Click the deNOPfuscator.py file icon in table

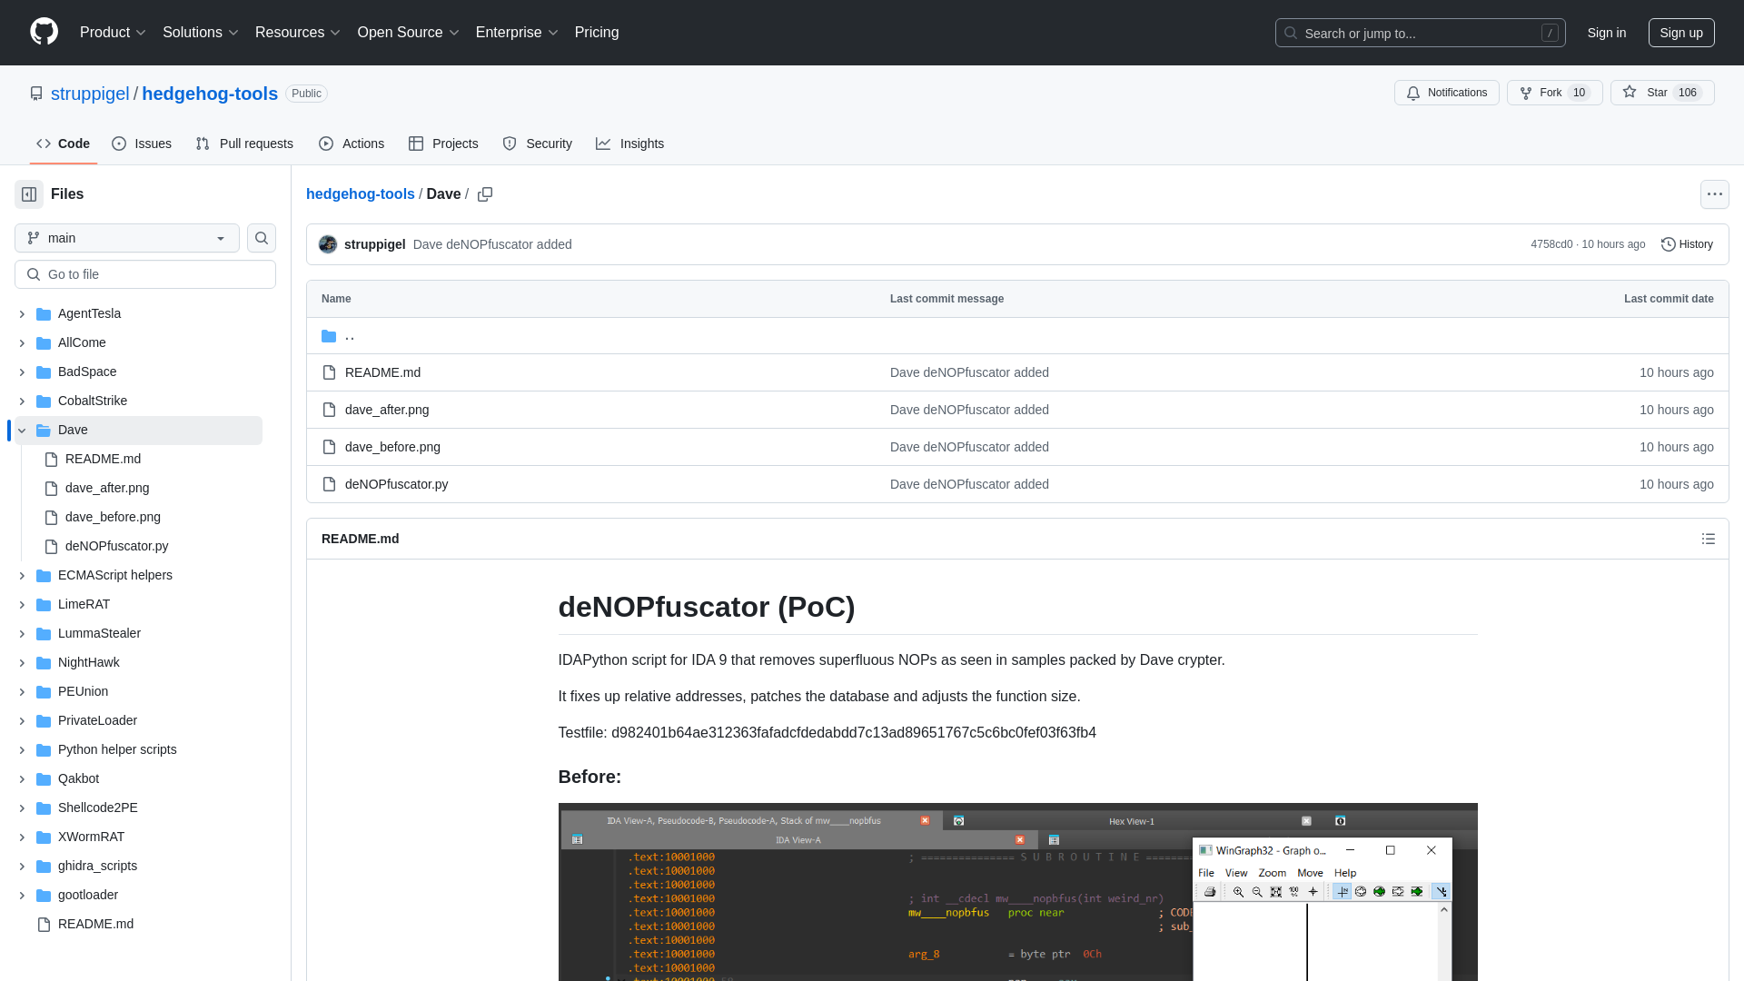pos(329,484)
